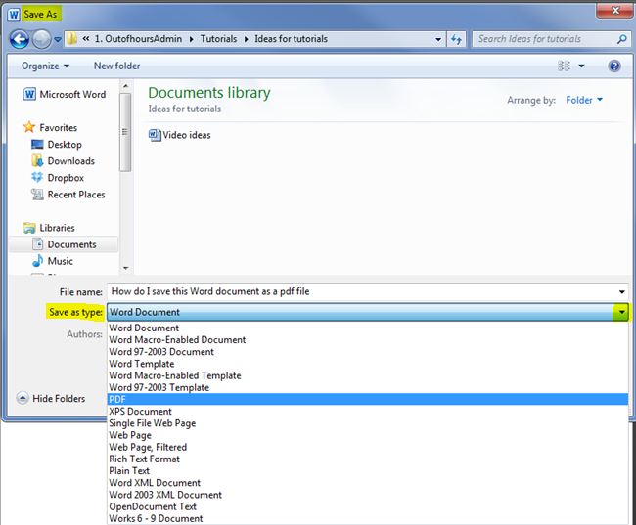
Task: Click the Video ideas Word file icon
Action: click(x=155, y=135)
